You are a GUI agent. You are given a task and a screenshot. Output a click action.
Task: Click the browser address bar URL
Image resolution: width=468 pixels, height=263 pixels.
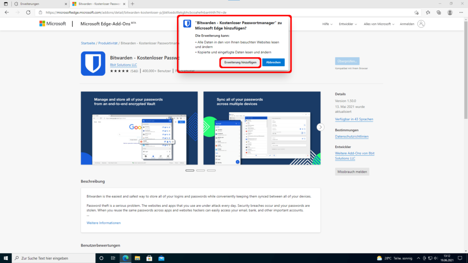pyautogui.click(x=136, y=12)
